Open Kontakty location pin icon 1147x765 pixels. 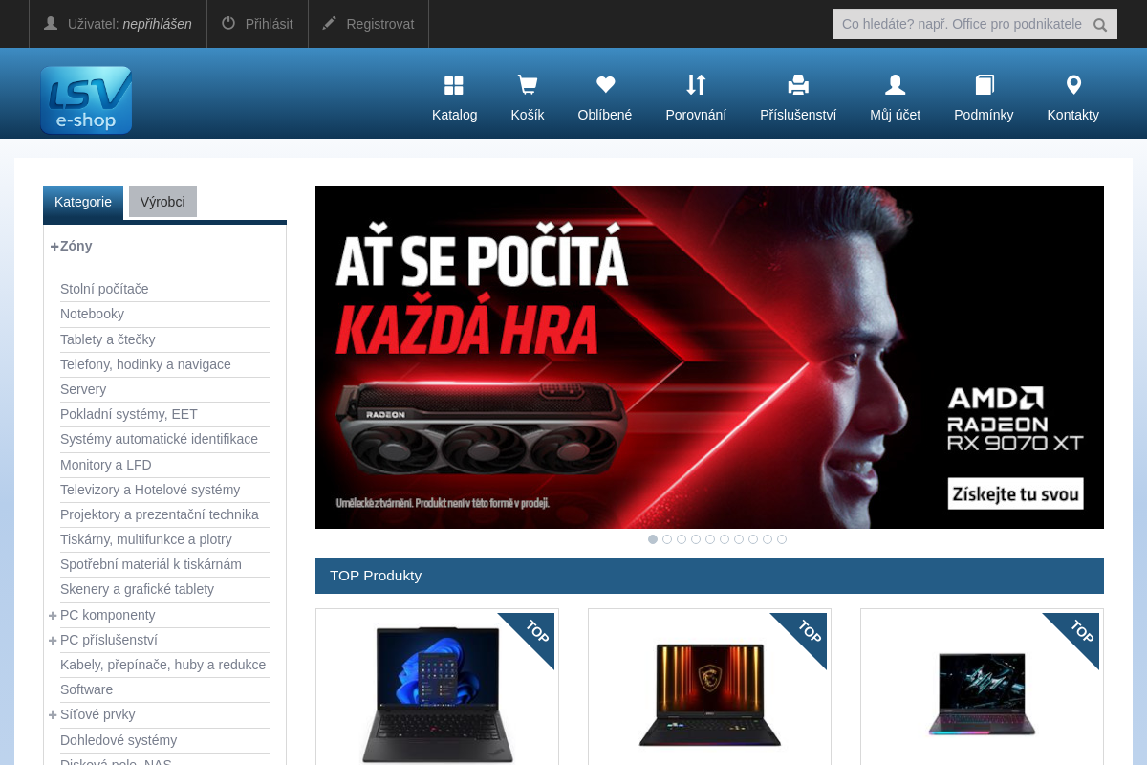1073,85
